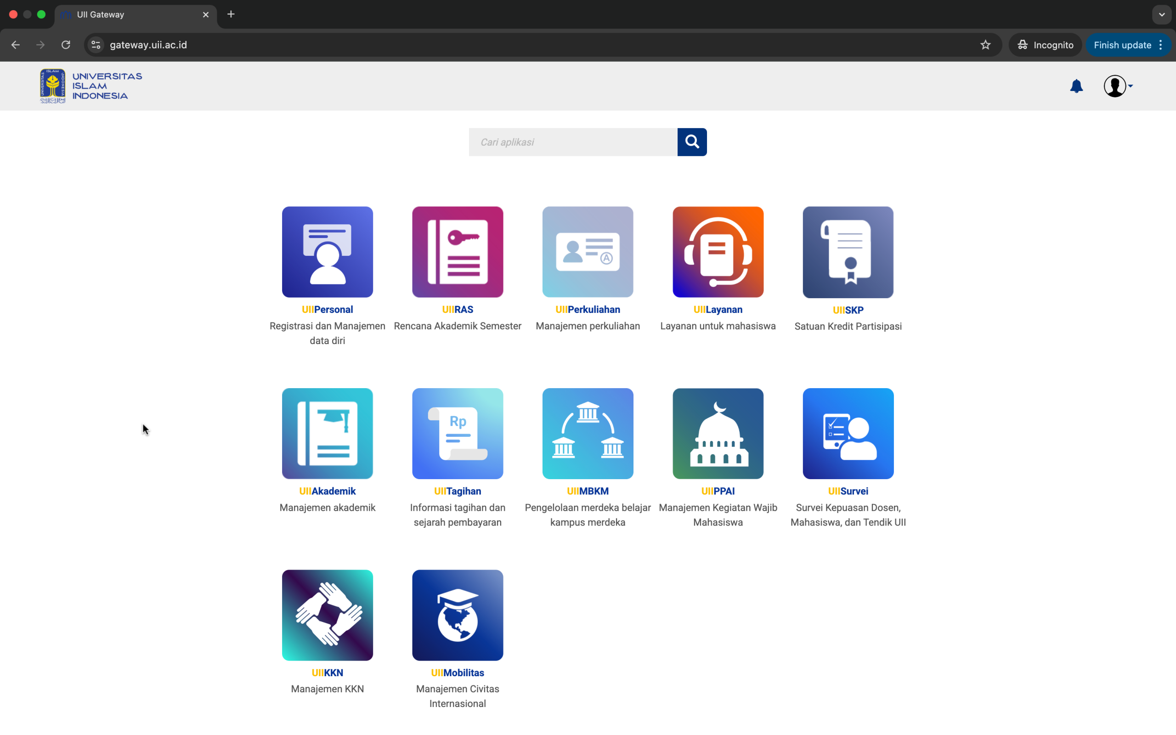The image size is (1176, 735).
Task: Open the UIIRAS key document icon
Action: 457,252
